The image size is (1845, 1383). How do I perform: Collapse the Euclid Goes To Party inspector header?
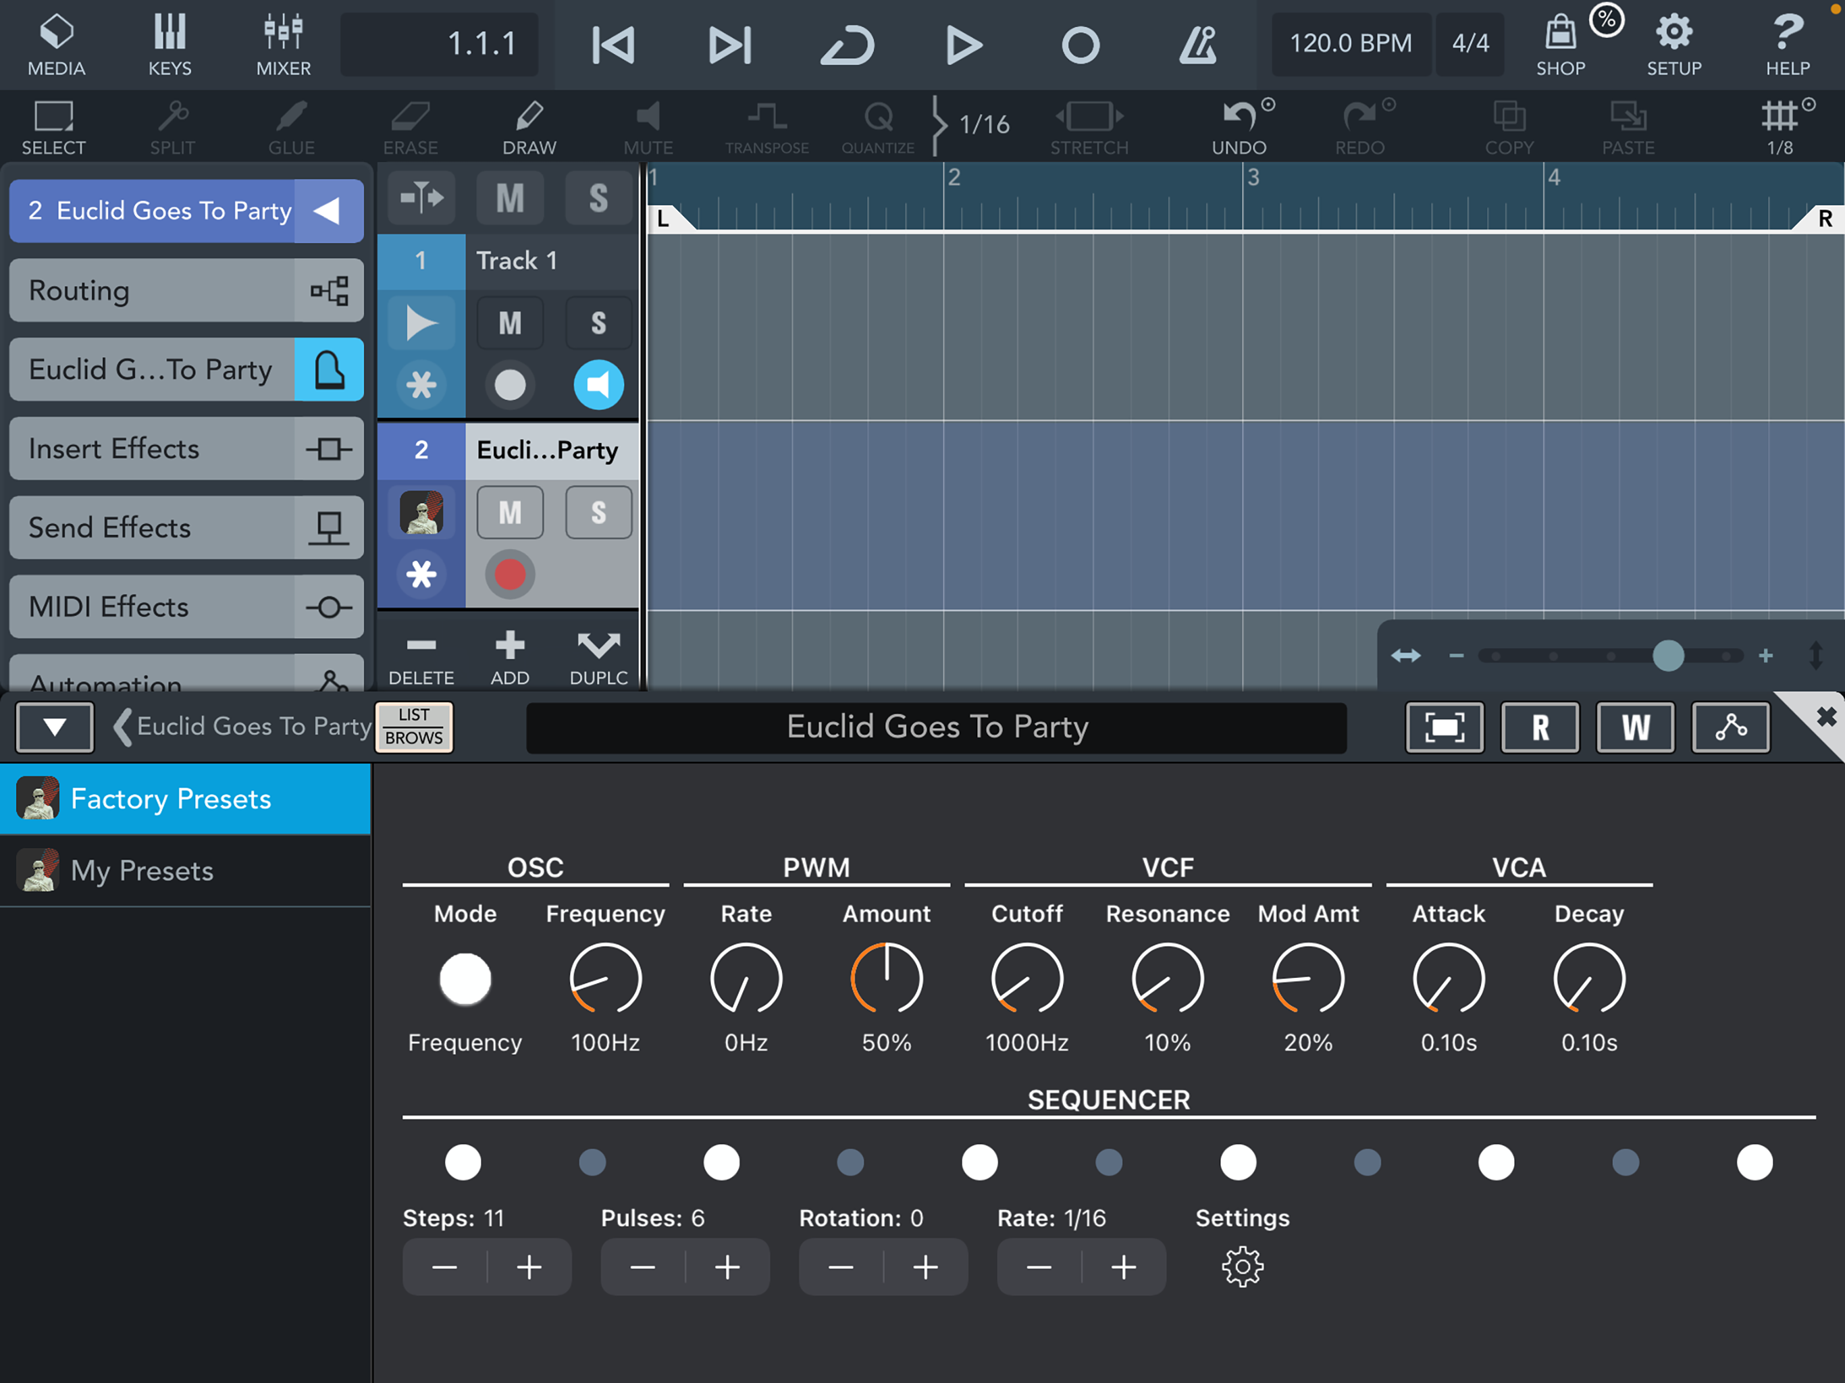[x=328, y=211]
